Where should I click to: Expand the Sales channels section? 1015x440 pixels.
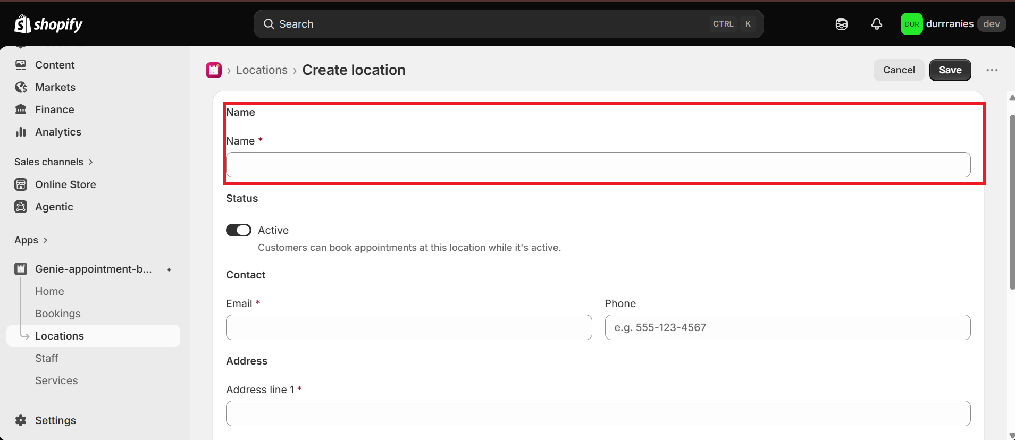tap(54, 162)
